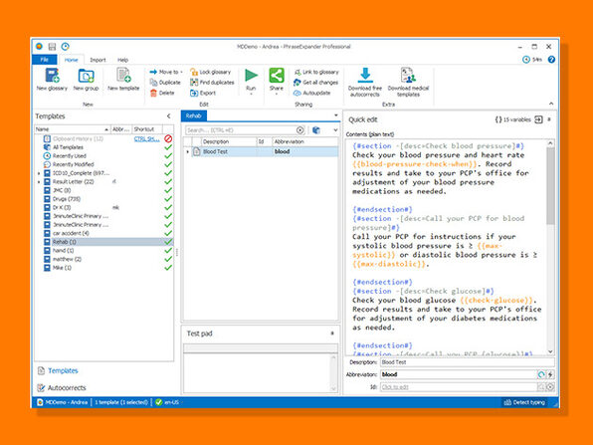Image resolution: width=593 pixels, height=445 pixels.
Task: Toggle the green checkmark for Rehab glossary
Action: 168,242
